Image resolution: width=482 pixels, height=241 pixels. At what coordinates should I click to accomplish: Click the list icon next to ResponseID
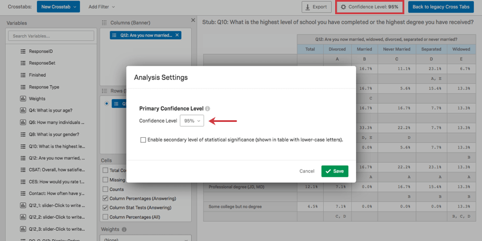point(23,51)
